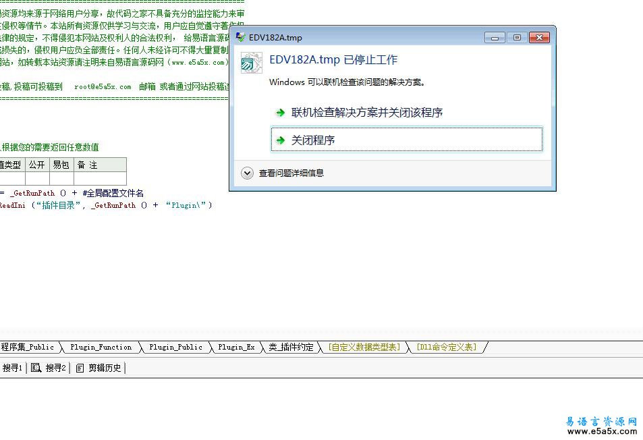Click the empty cell under 易包
Screen dimensions: 643x440
point(61,178)
